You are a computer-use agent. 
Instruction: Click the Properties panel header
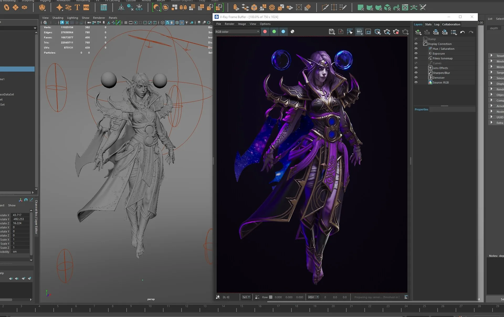[421, 110]
